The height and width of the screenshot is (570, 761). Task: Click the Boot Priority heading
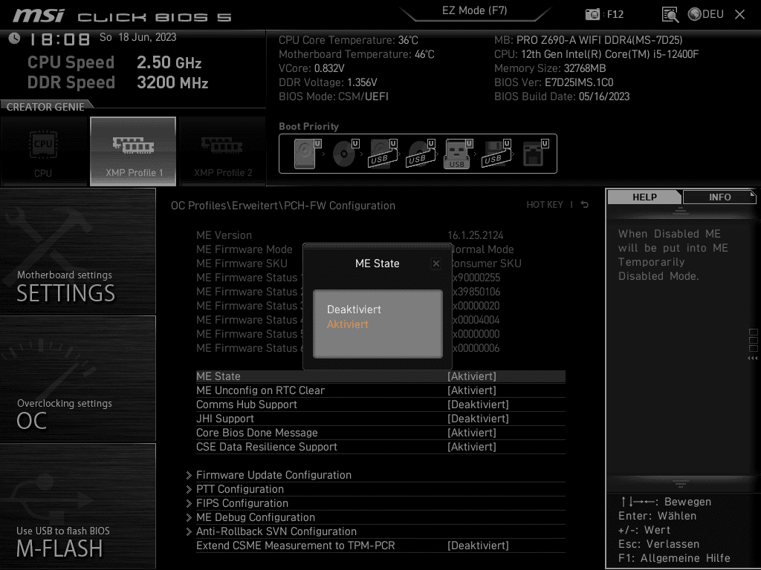(x=308, y=126)
